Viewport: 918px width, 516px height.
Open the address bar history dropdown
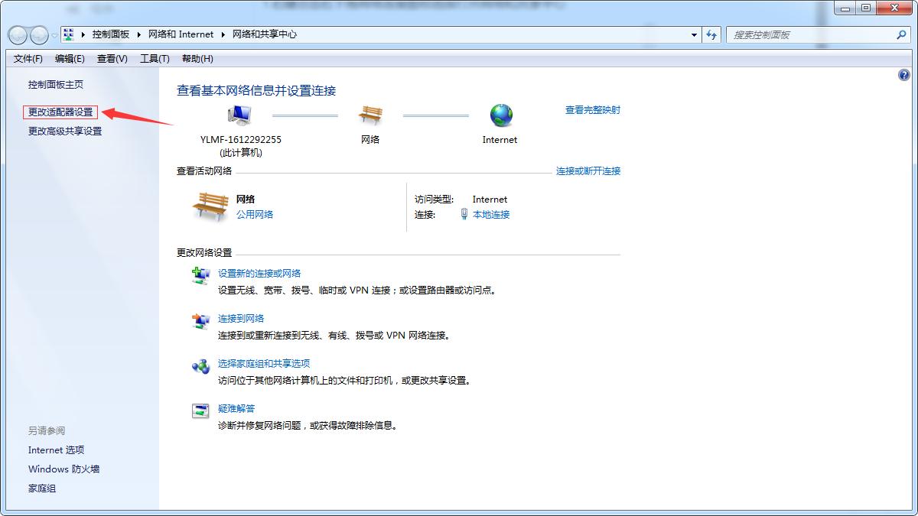pos(693,34)
